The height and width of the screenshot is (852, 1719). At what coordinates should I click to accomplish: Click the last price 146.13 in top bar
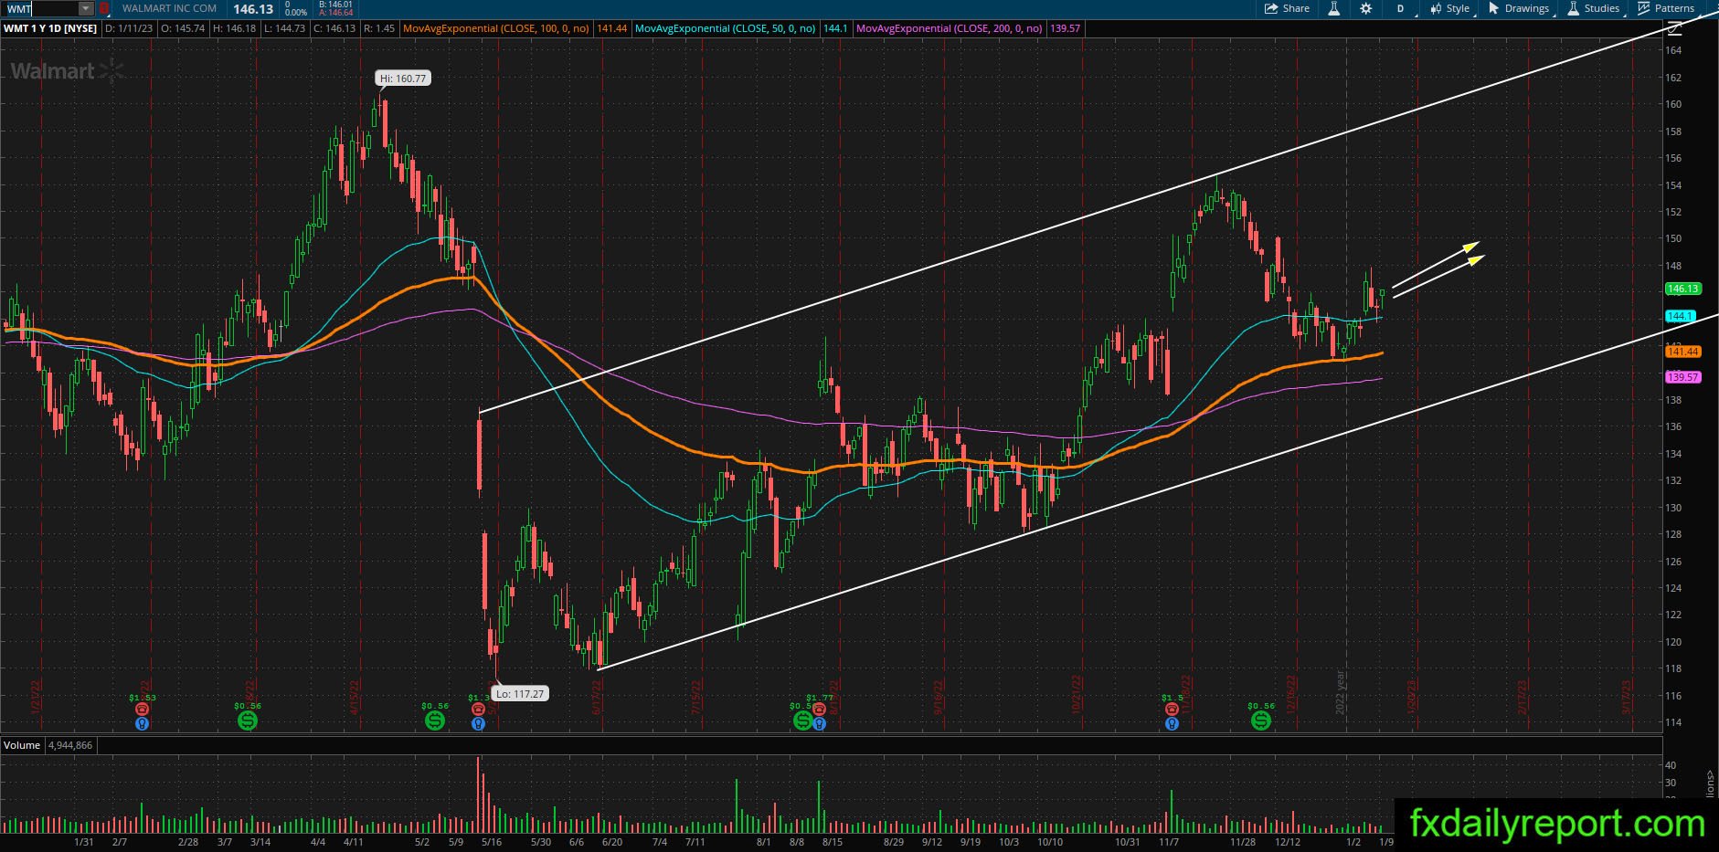253,9
